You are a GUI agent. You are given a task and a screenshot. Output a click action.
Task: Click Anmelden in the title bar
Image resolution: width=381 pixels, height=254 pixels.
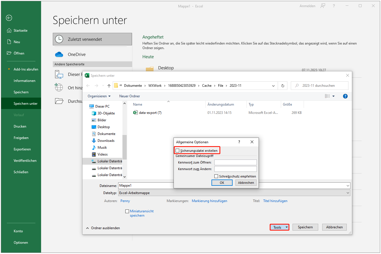pyautogui.click(x=307, y=6)
